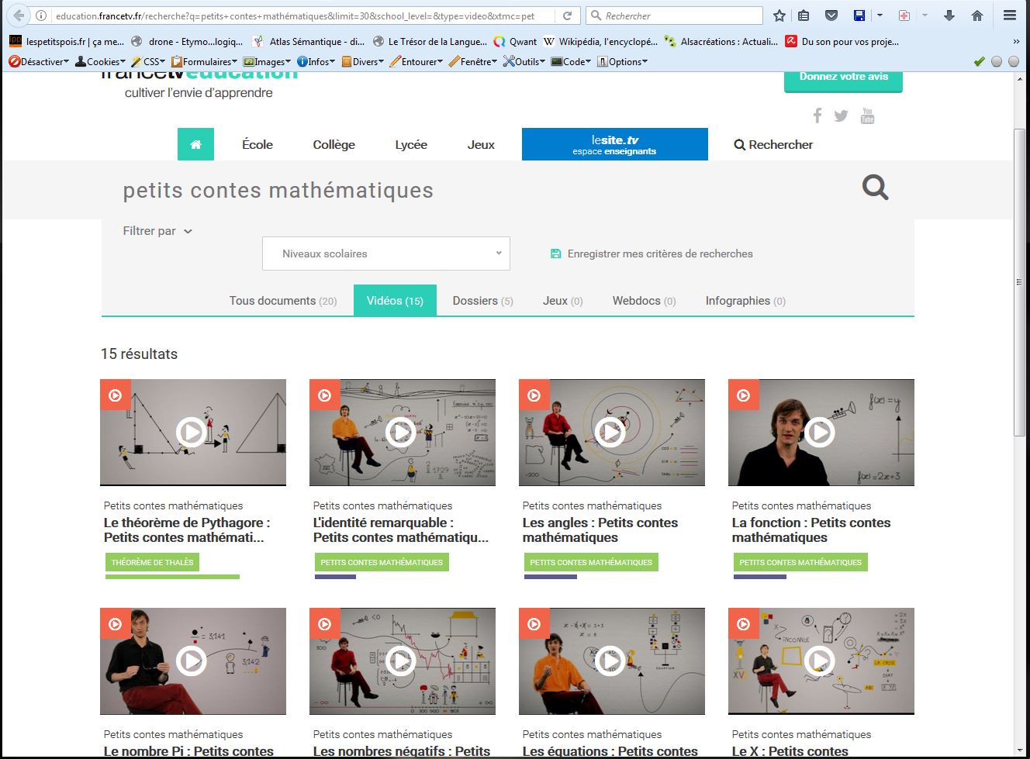The width and height of the screenshot is (1030, 759).
Task: Click the large magnifier search icon
Action: click(875, 188)
